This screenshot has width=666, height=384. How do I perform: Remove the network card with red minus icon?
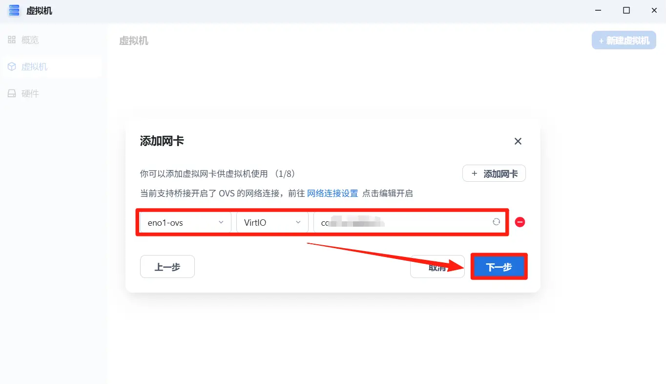coord(520,222)
